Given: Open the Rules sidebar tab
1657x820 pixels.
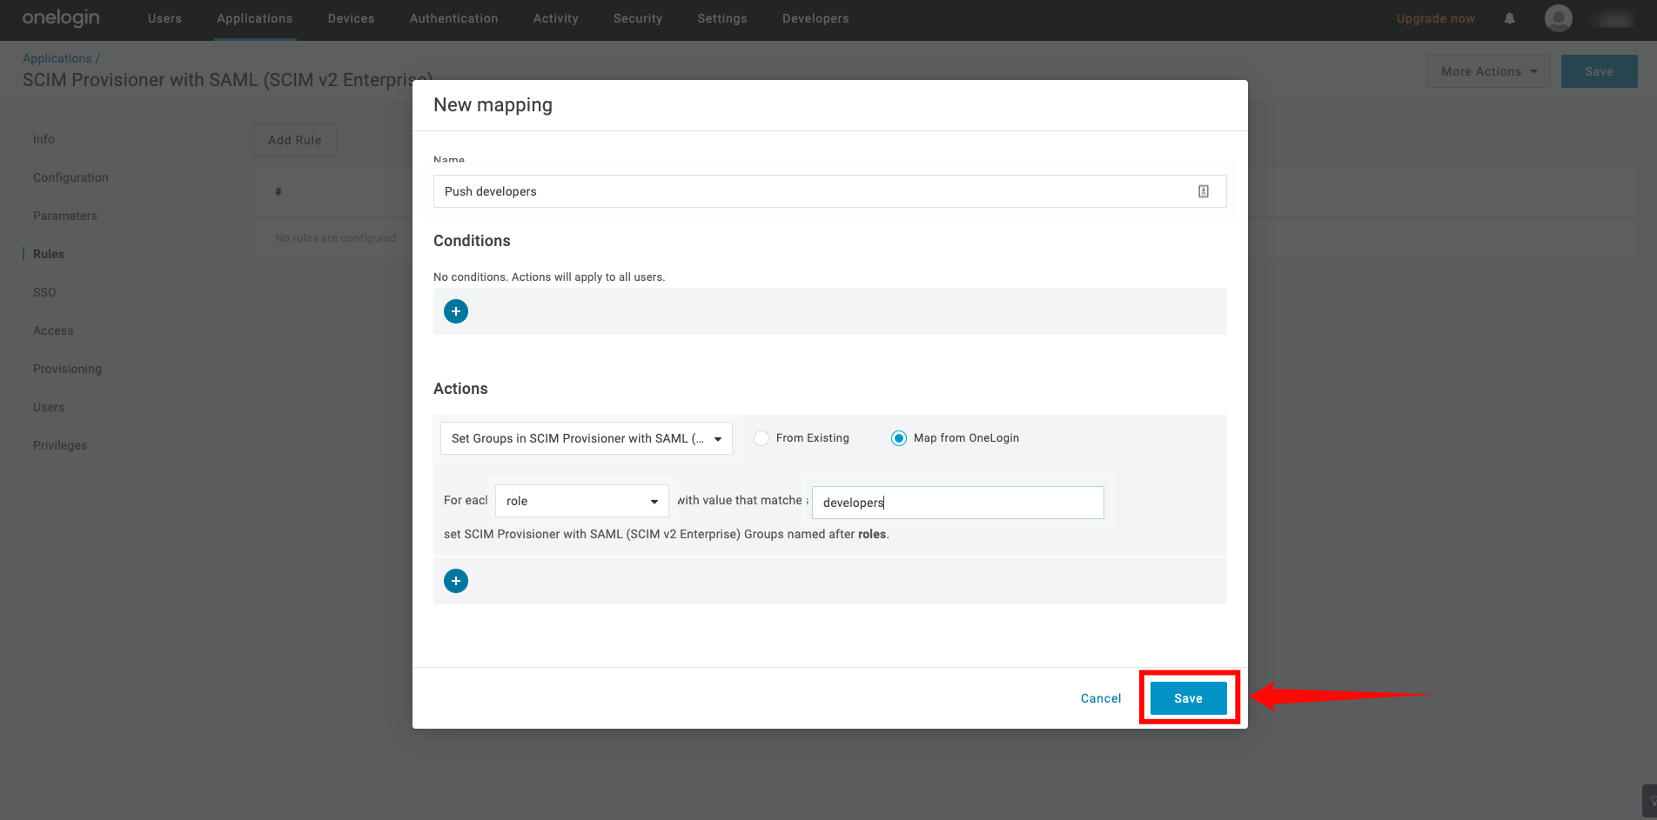Looking at the screenshot, I should 49,254.
